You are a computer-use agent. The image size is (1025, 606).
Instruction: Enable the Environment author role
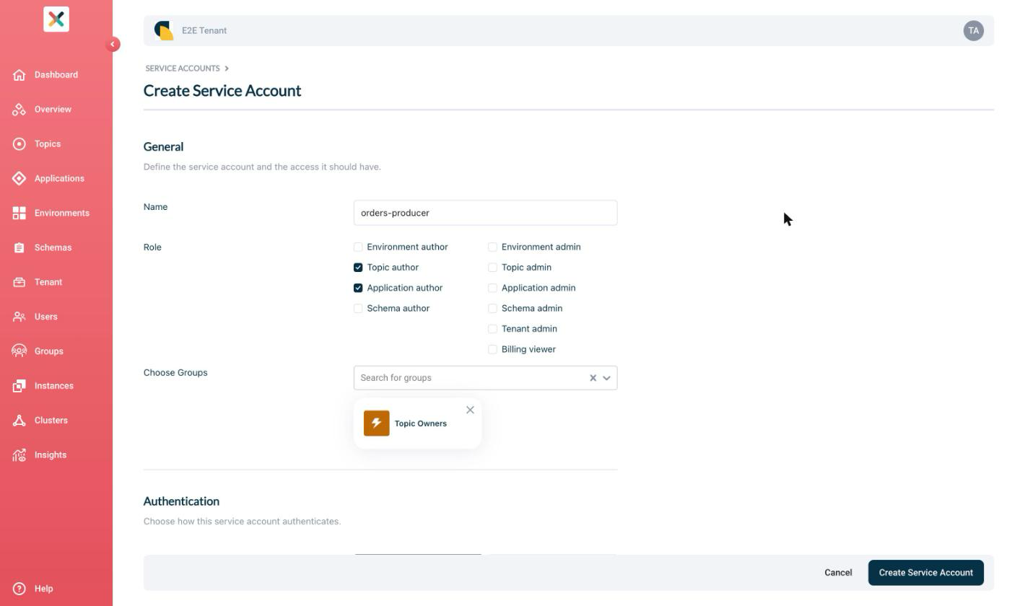coord(358,247)
